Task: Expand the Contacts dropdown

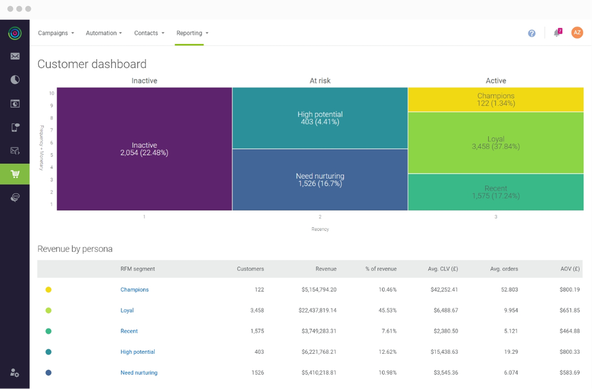Action: click(x=149, y=33)
